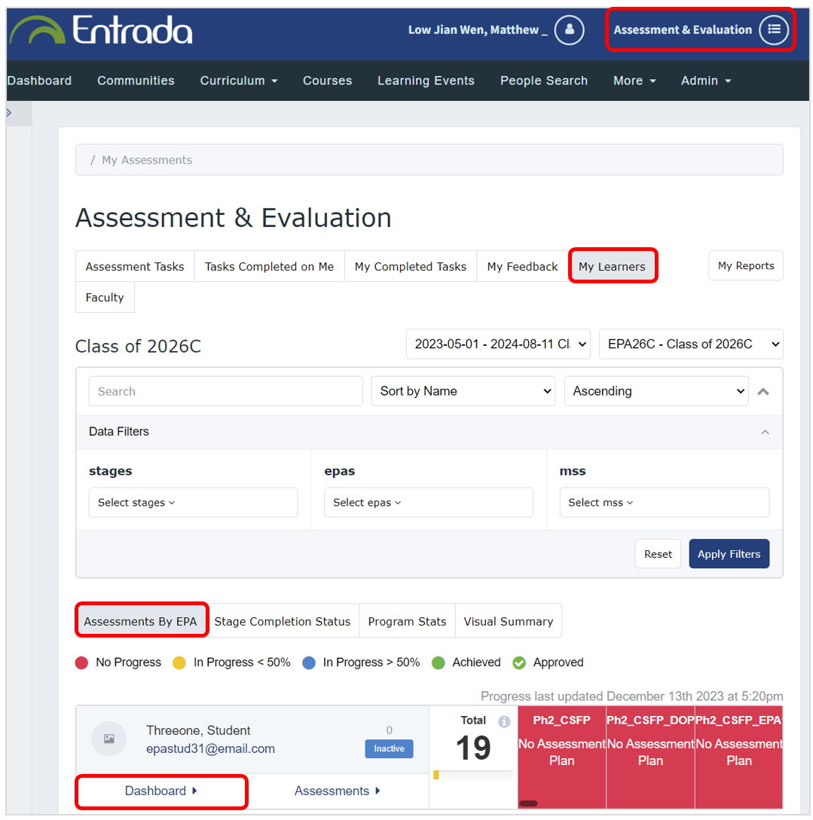Open the EPA26C - Class of 2026C dropdown
The width and height of the screenshot is (813, 820).
tap(691, 344)
